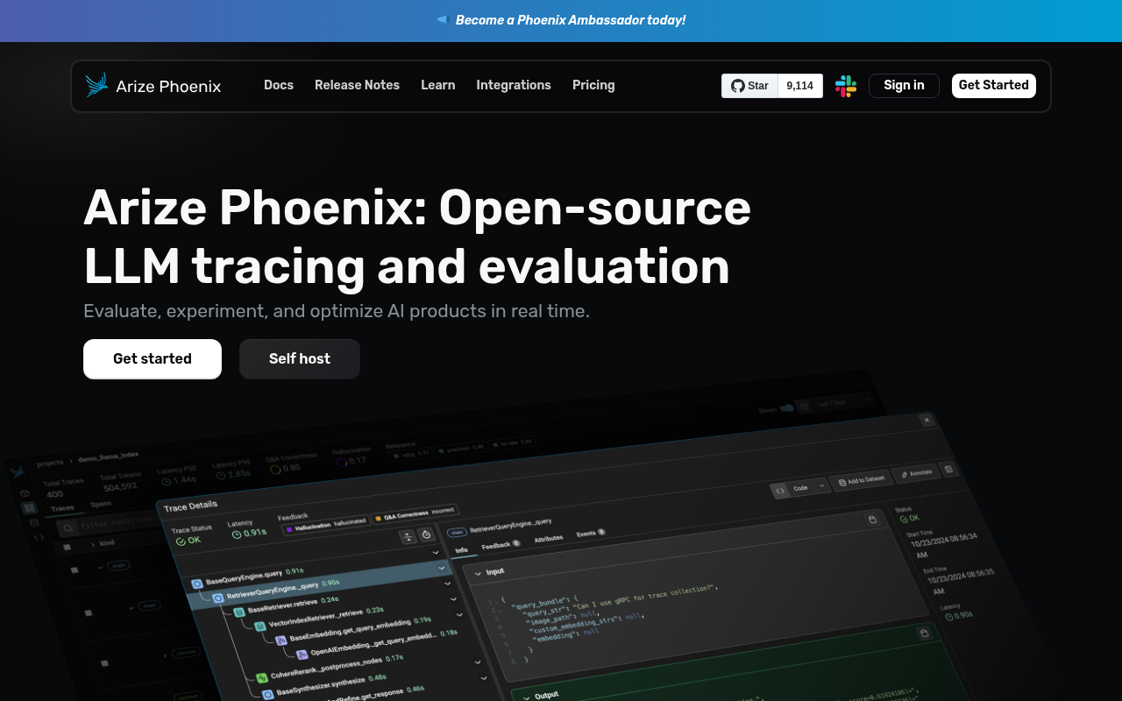Open the Code dropdown
The width and height of the screenshot is (1122, 701).
pyautogui.click(x=799, y=487)
